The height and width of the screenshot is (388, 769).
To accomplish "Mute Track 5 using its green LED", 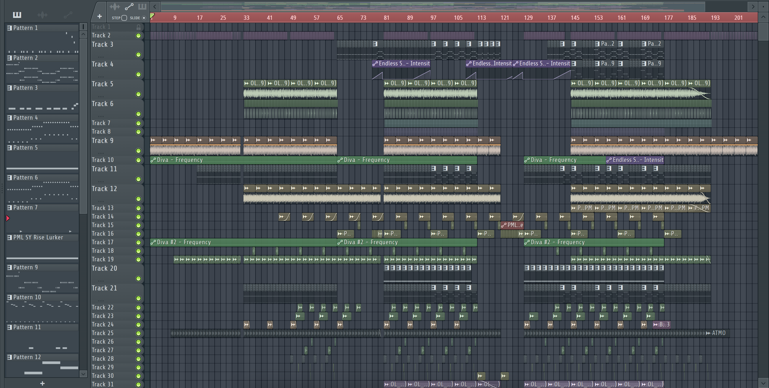I will tap(139, 94).
